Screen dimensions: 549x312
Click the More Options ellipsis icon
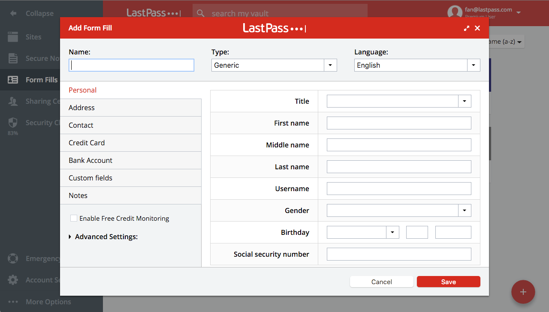(x=13, y=302)
